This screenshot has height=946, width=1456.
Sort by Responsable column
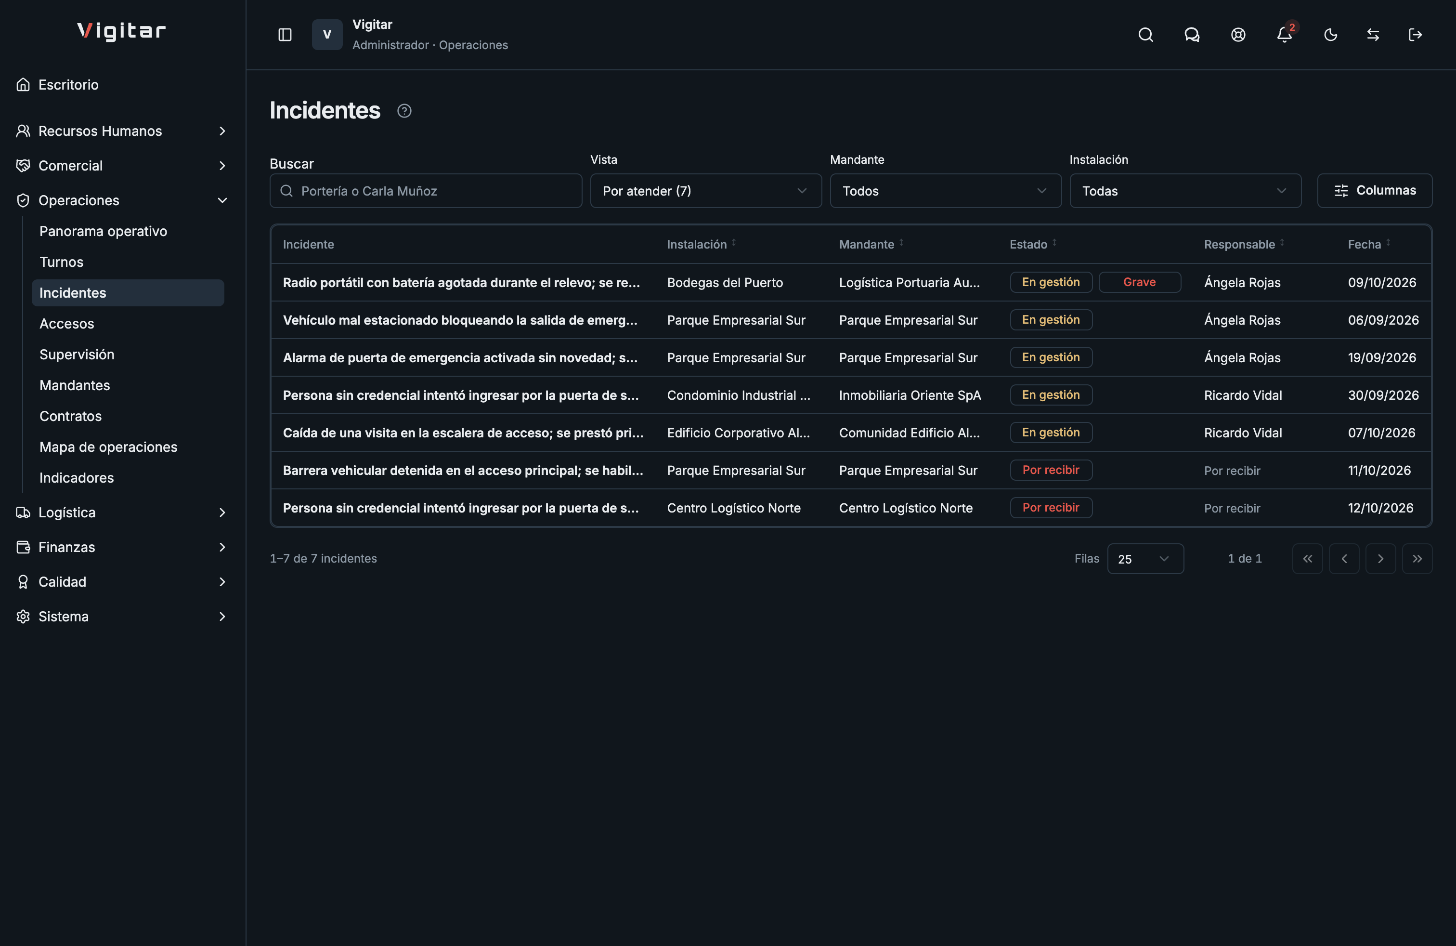coord(1244,244)
